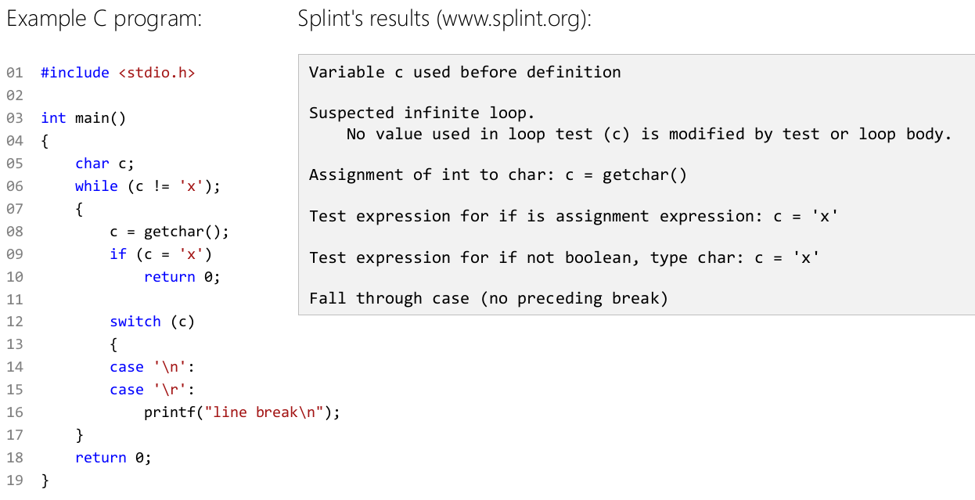Click the printf("line break\n") call
Image resolution: width=975 pixels, height=500 pixels.
[242, 412]
